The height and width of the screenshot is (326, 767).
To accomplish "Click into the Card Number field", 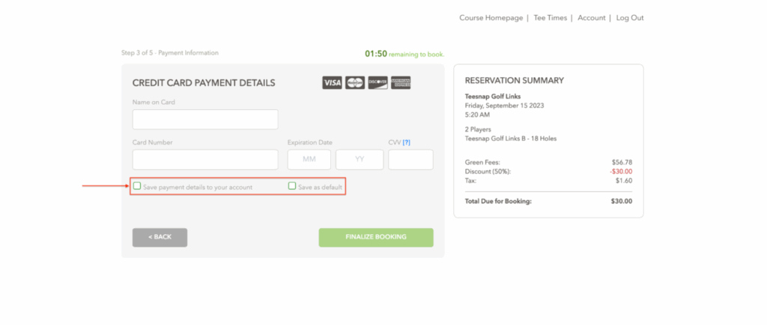I will (x=205, y=159).
